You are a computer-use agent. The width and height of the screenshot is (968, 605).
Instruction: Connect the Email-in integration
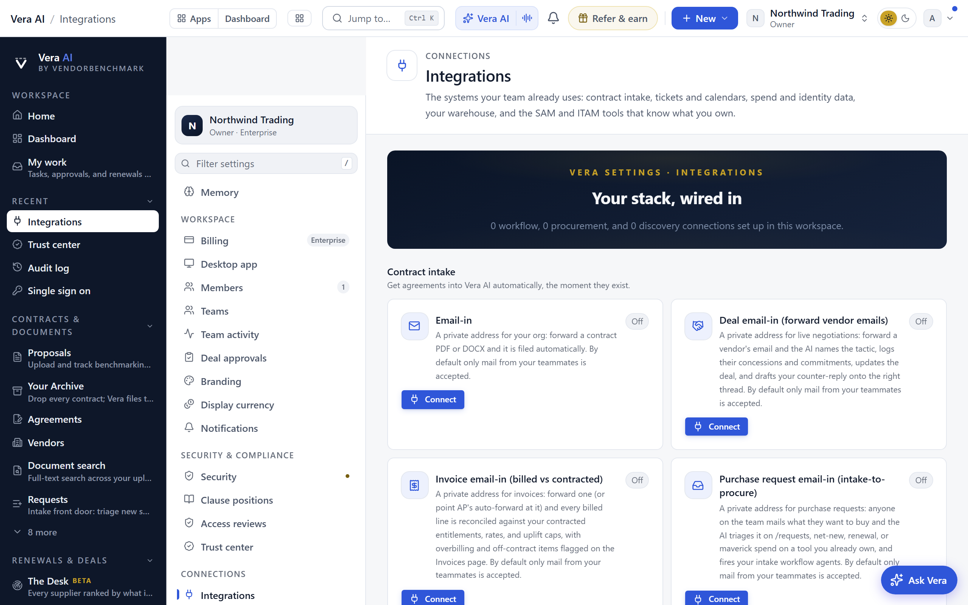coord(433,399)
